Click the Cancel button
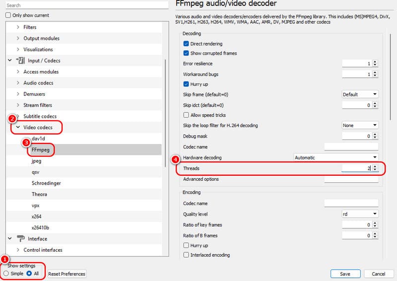397x281 pixels. pyautogui.click(x=379, y=274)
